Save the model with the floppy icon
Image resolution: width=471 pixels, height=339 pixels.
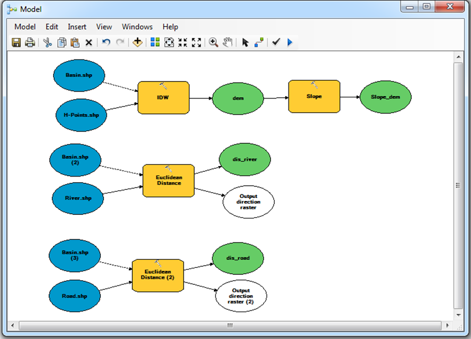(16, 43)
